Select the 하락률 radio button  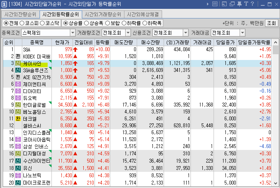pyautogui.click(x=124, y=23)
